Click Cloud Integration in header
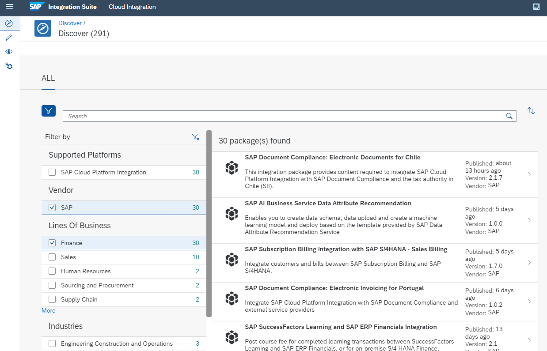The height and width of the screenshot is (351, 547). tap(132, 7)
